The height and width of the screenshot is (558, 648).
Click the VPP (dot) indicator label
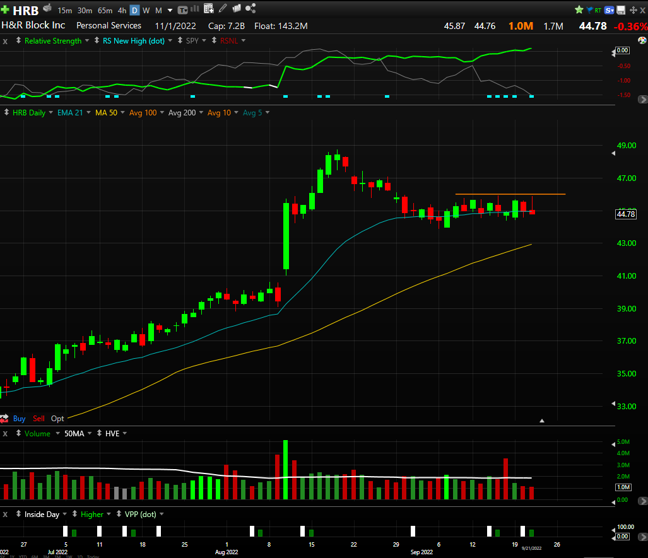[141, 514]
